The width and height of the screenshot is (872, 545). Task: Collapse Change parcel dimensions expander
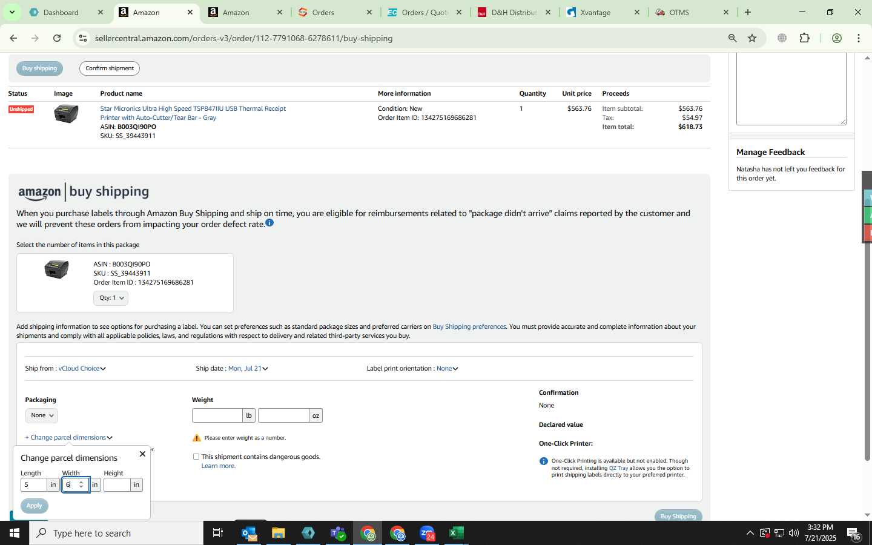point(68,437)
